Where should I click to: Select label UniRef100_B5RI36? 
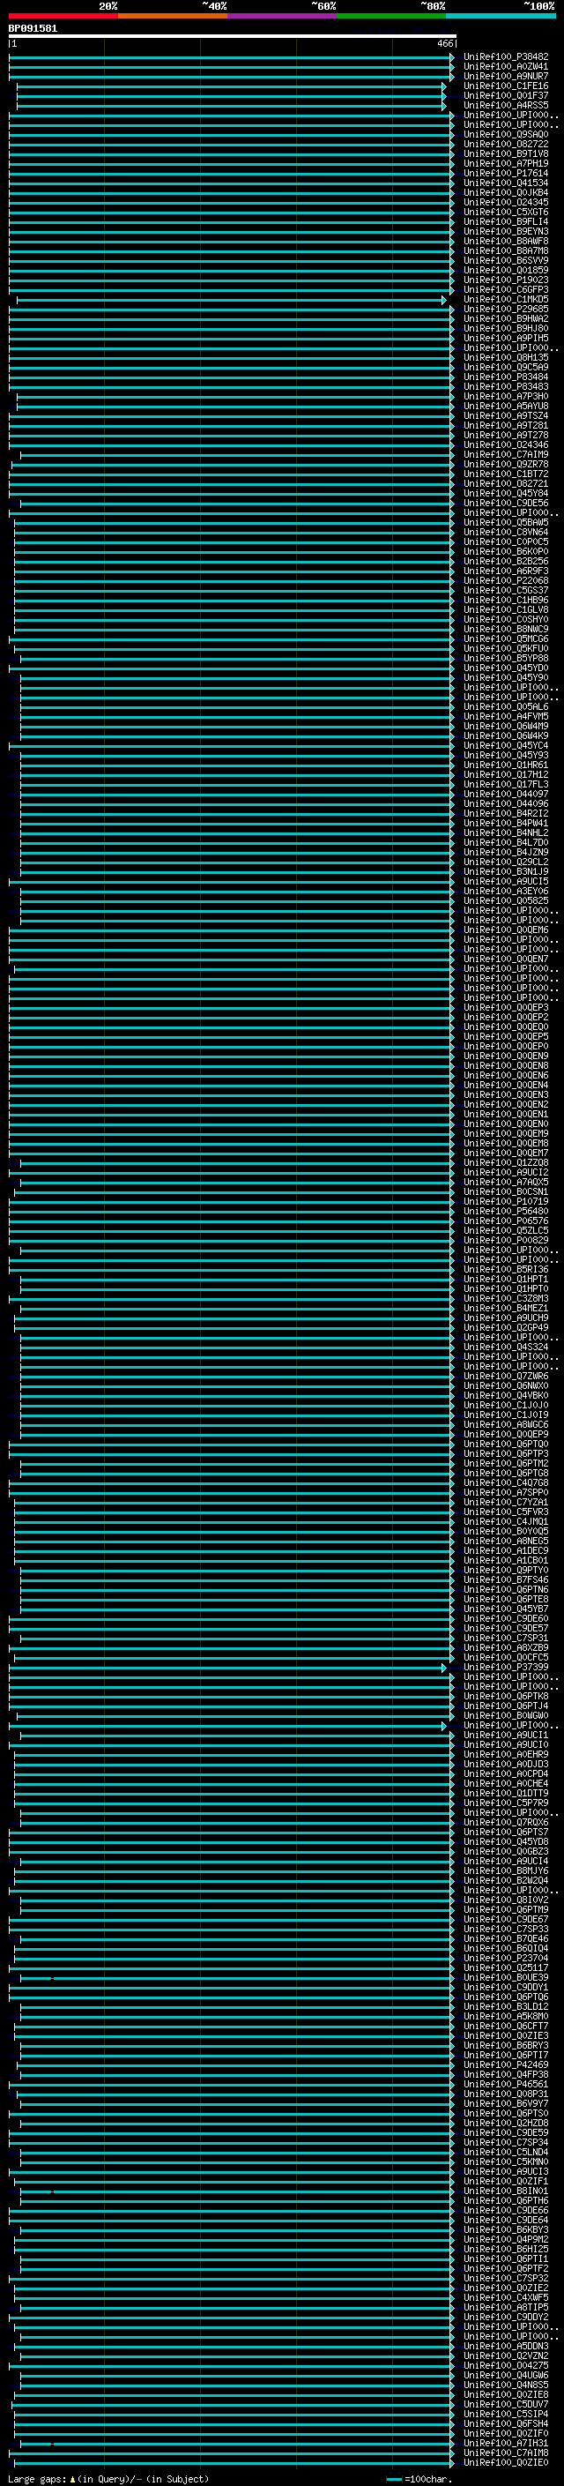click(506, 1270)
